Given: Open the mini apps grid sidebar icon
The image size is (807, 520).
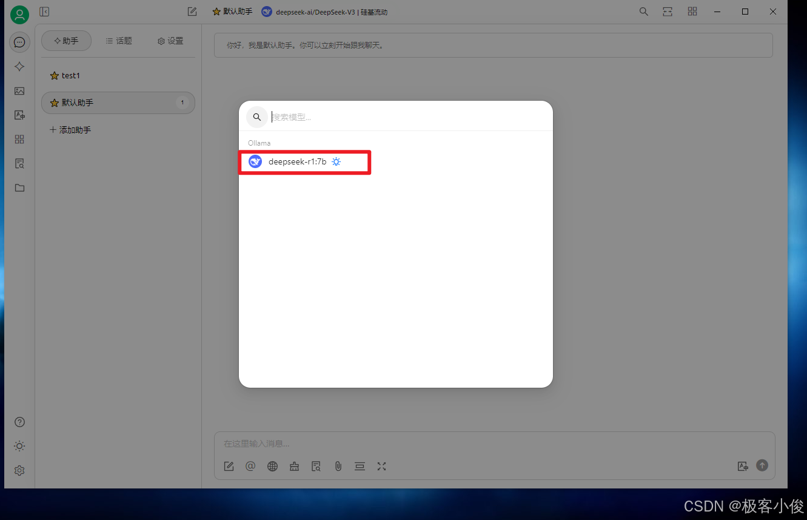Looking at the screenshot, I should coord(19,140).
